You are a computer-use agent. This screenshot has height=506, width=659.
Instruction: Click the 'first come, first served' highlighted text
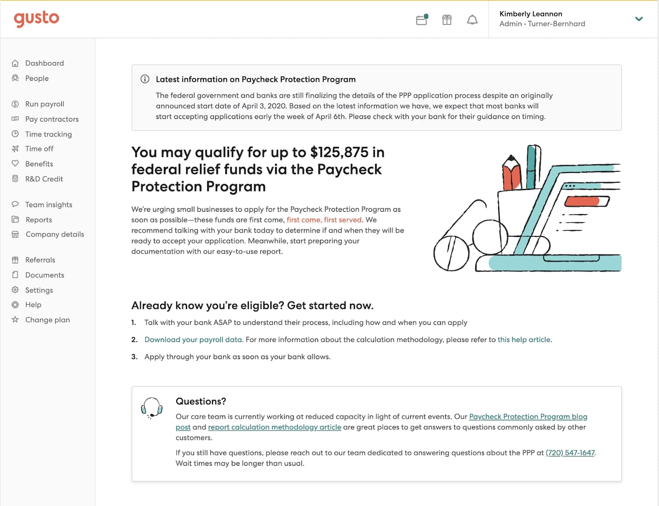[324, 220]
